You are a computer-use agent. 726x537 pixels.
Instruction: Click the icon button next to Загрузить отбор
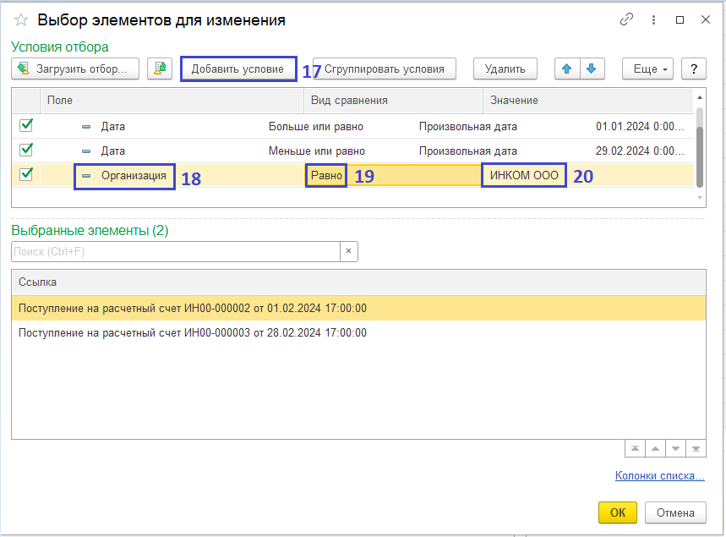[160, 68]
